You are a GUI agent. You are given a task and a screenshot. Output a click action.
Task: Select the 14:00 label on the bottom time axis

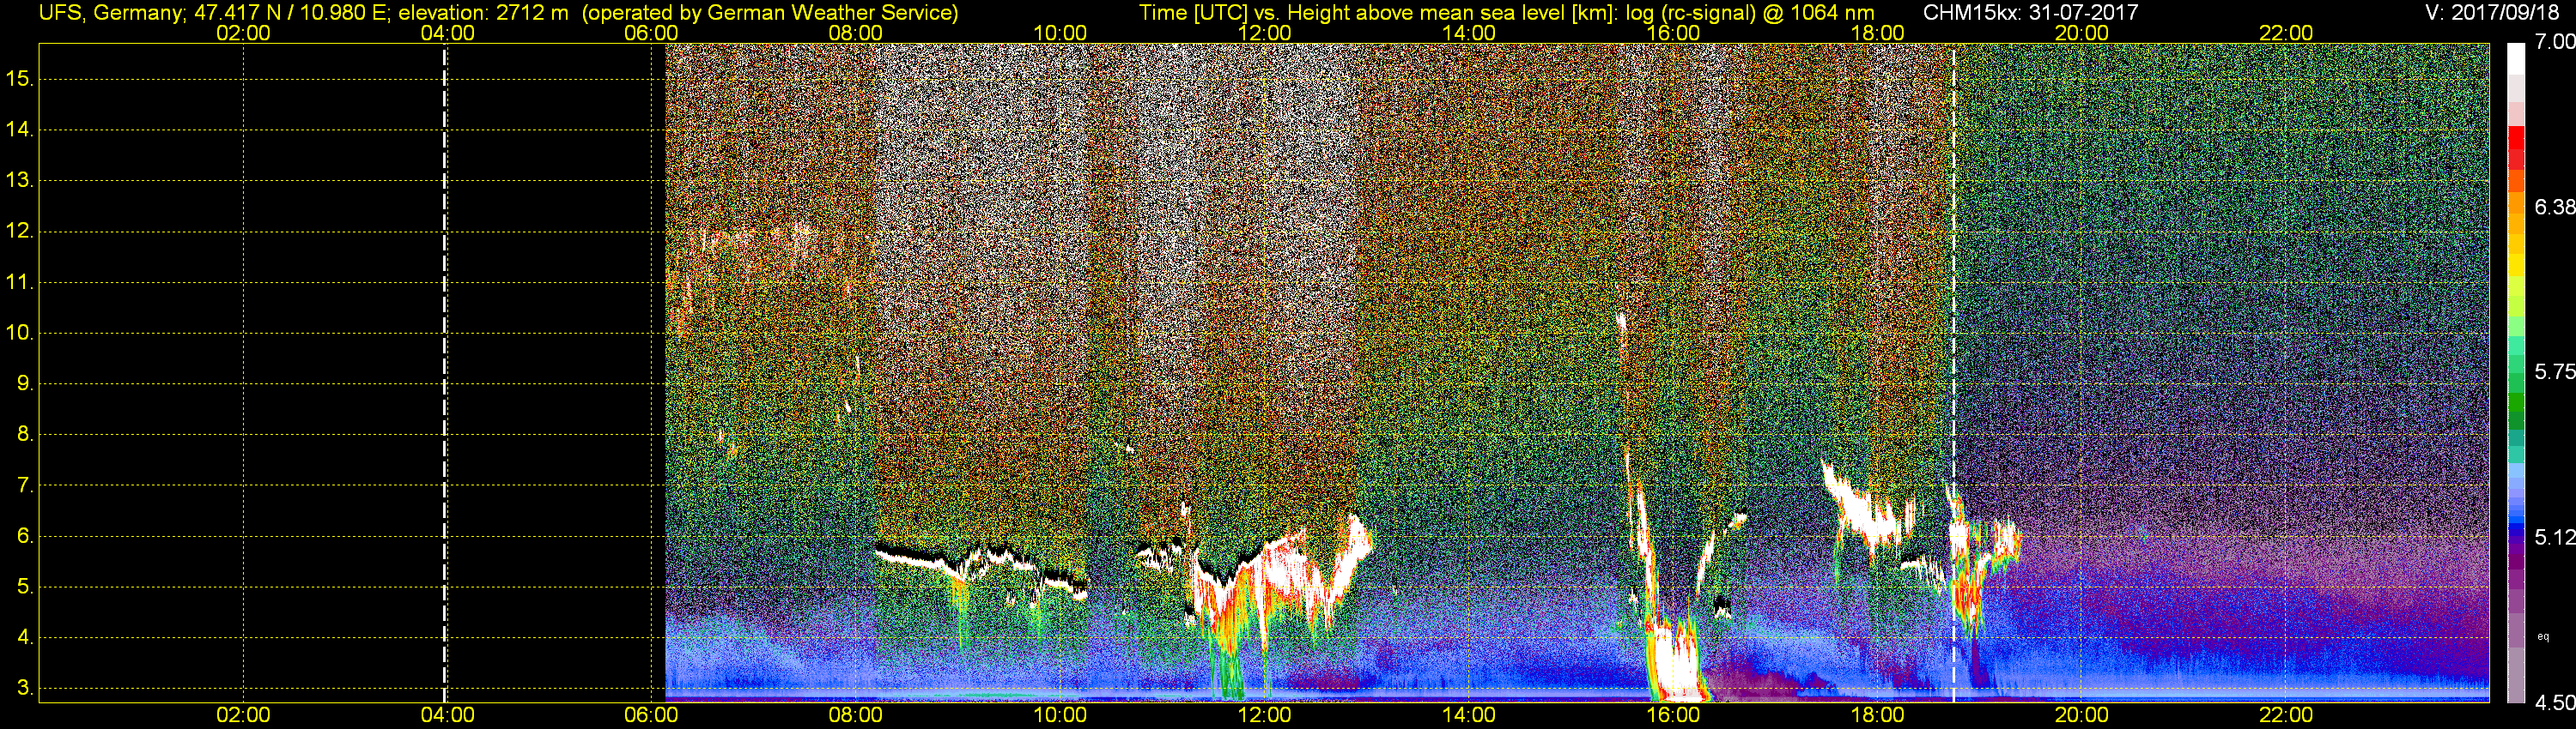point(1469,715)
